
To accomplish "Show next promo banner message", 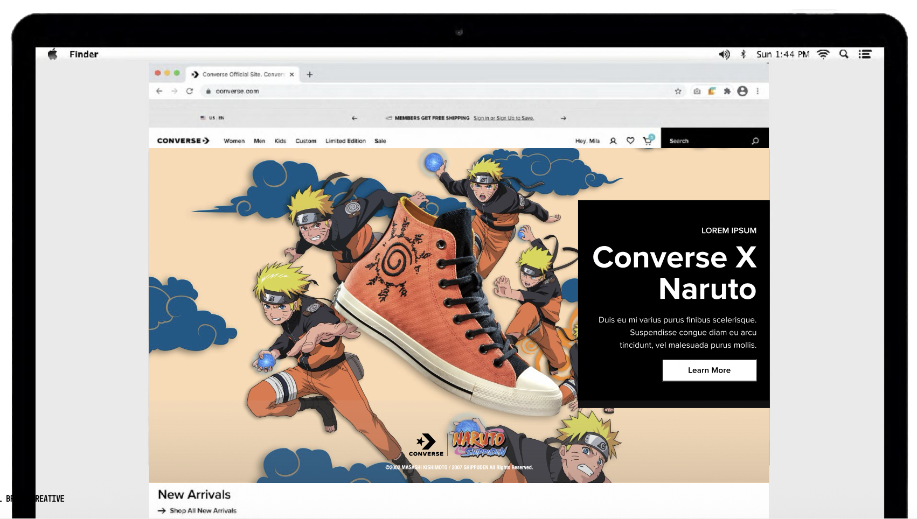I will click(563, 118).
